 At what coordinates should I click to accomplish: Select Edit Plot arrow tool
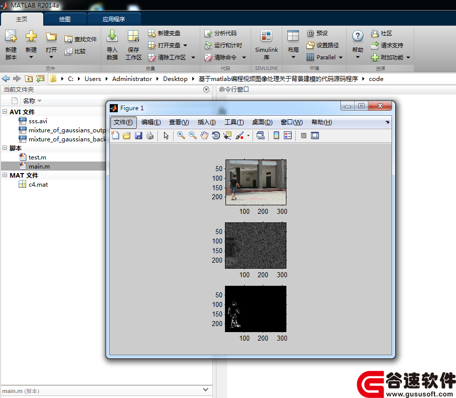(x=166, y=135)
